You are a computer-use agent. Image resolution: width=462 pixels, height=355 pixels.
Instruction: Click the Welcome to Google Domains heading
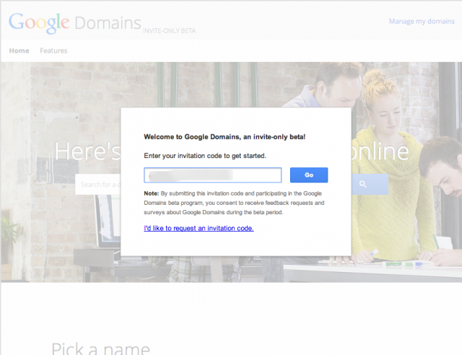tap(225, 136)
